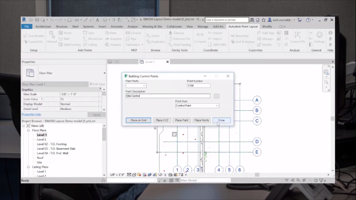Click the 1/8" = 1'-0" view scale in control bar
This screenshot has height=200, width=356.
tap(117, 175)
